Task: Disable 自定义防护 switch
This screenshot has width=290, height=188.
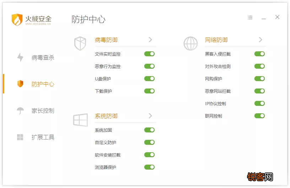Action: click(149, 142)
